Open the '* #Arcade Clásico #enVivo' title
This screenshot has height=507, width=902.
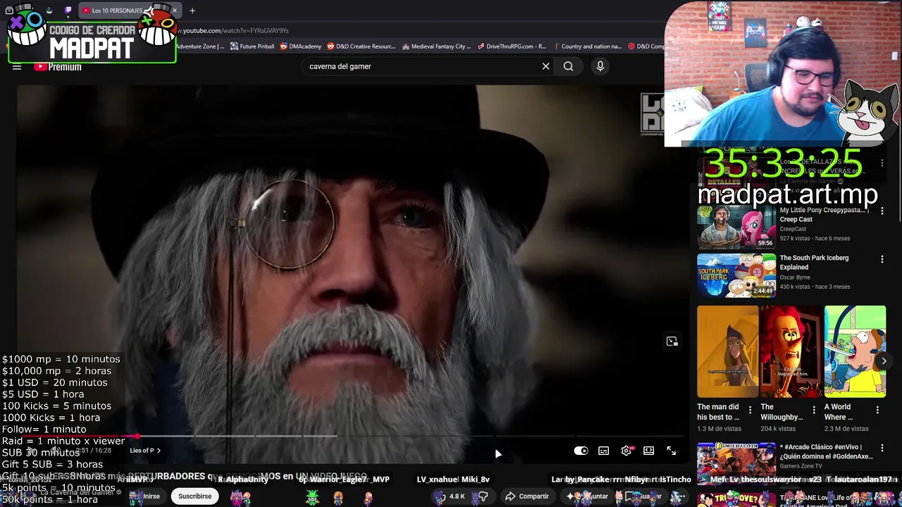[826, 451]
